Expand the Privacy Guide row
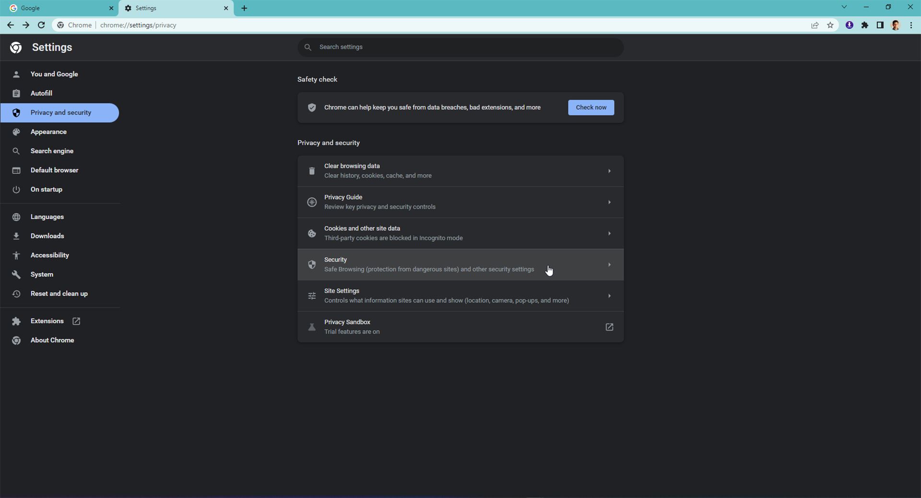Viewport: 921px width, 498px height. pyautogui.click(x=460, y=202)
